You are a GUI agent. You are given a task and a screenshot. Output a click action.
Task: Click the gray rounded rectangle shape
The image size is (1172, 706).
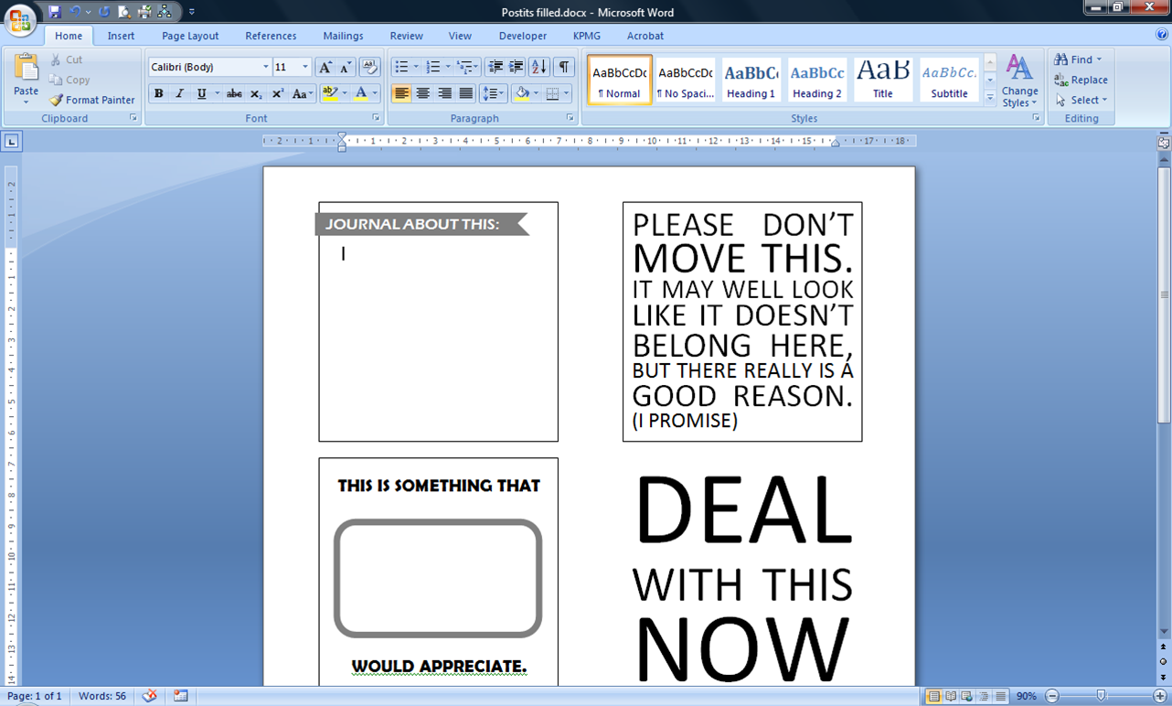click(438, 578)
